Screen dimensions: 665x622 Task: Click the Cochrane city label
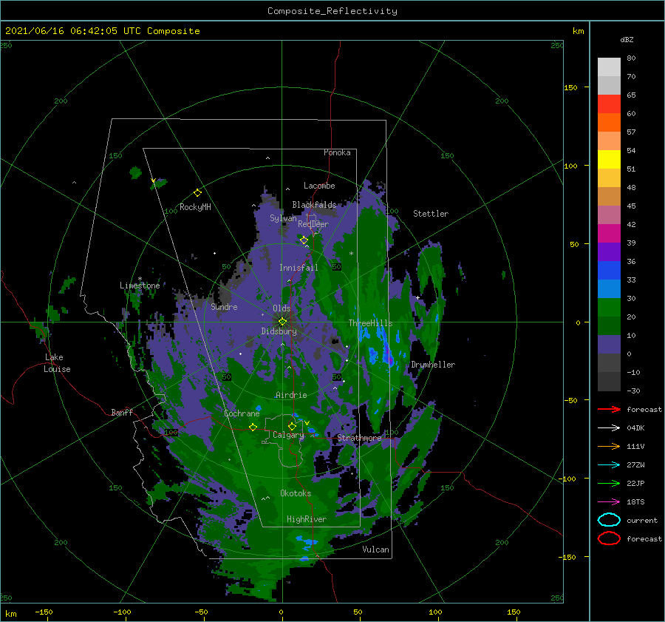(242, 413)
